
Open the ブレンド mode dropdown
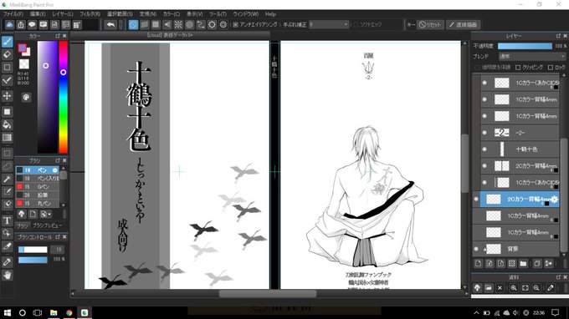point(531,57)
